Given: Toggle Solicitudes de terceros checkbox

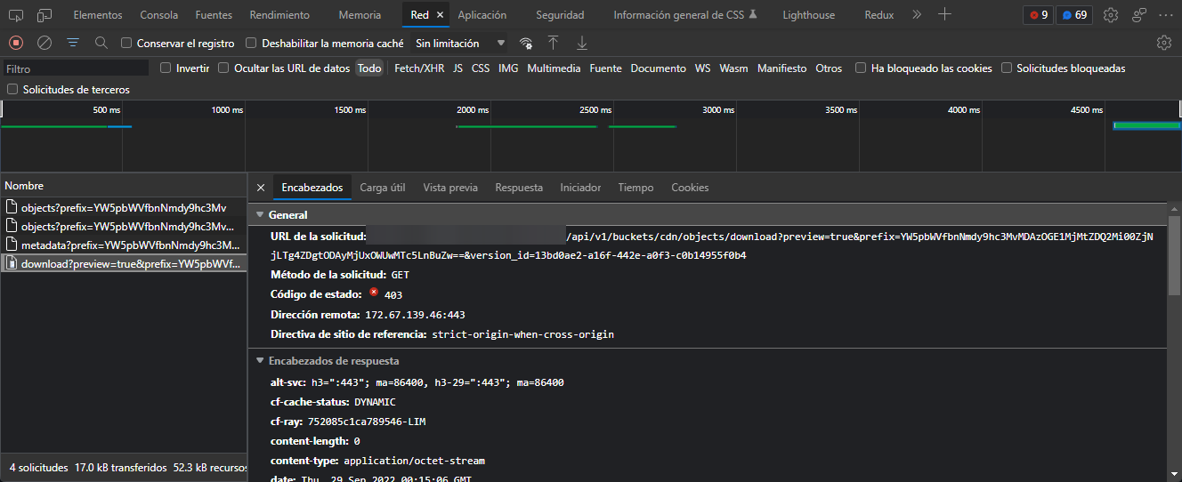Looking at the screenshot, I should (x=12, y=89).
